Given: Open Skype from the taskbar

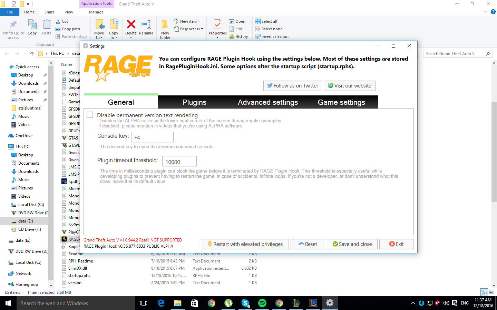Looking at the screenshot, I should click(x=245, y=303).
